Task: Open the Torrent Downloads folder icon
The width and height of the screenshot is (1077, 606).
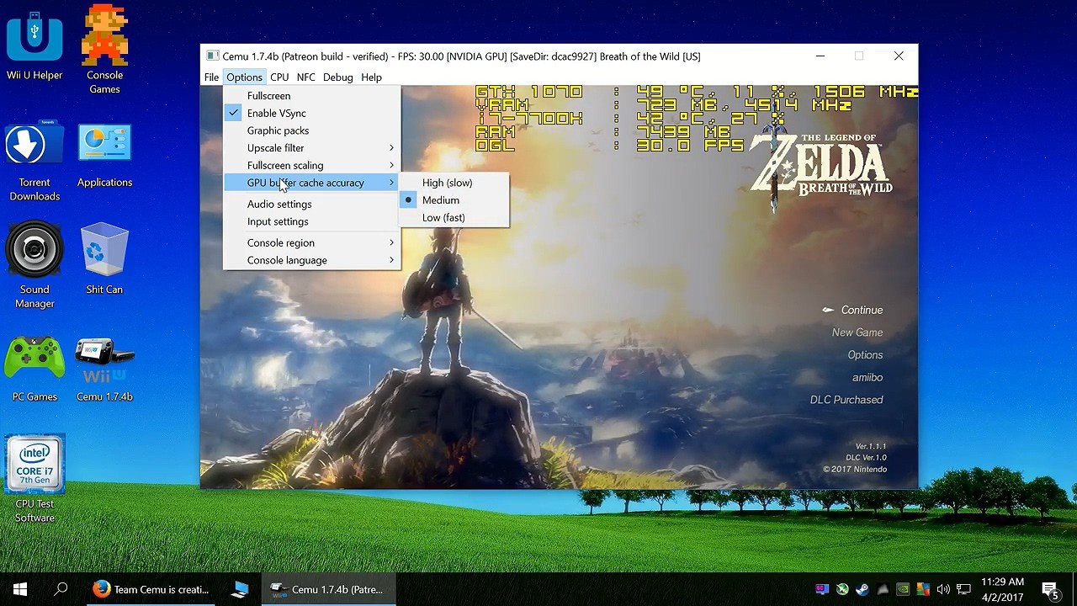Action: coord(34,162)
